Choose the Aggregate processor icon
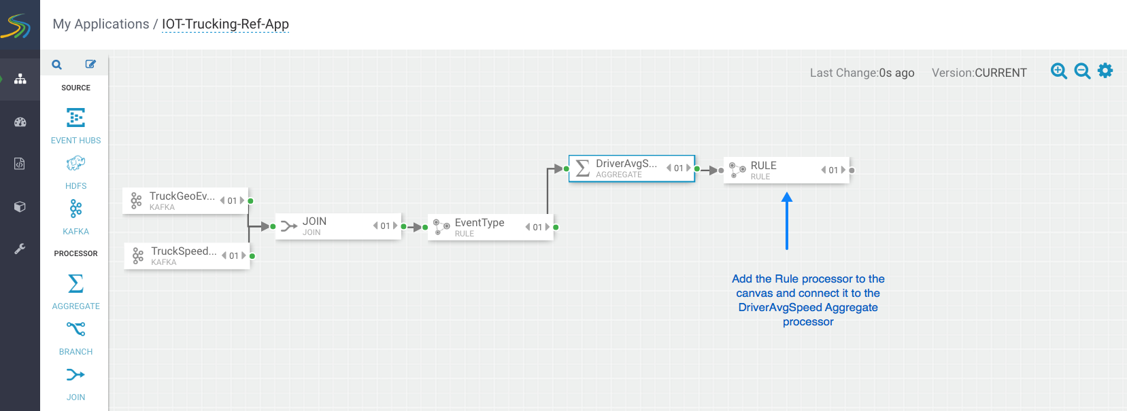Screen dimensions: 1127x411 [75, 283]
